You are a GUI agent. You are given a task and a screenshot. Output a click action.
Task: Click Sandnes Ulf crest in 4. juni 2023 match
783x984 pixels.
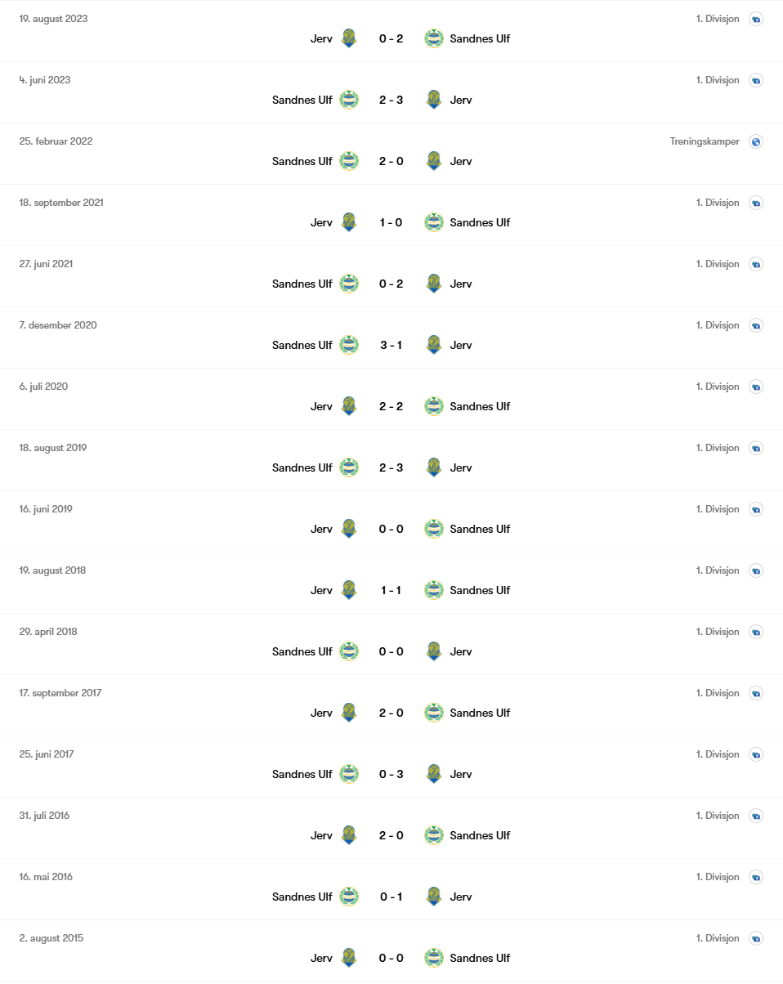[349, 100]
